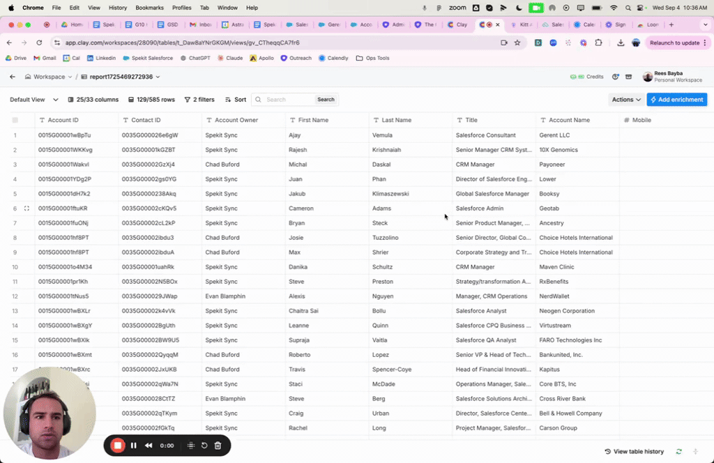Image resolution: width=714 pixels, height=463 pixels.
Task: Stop the Loom recording with red button
Action: [118, 446]
